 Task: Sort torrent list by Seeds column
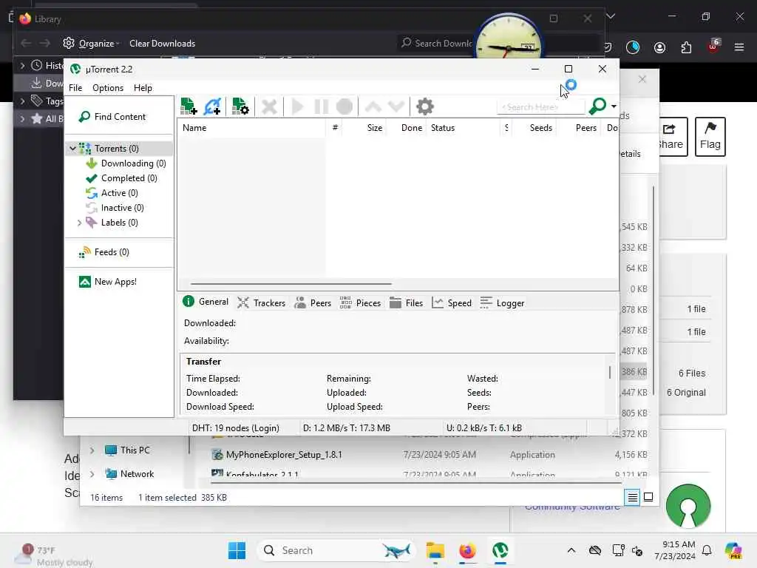pos(535,128)
